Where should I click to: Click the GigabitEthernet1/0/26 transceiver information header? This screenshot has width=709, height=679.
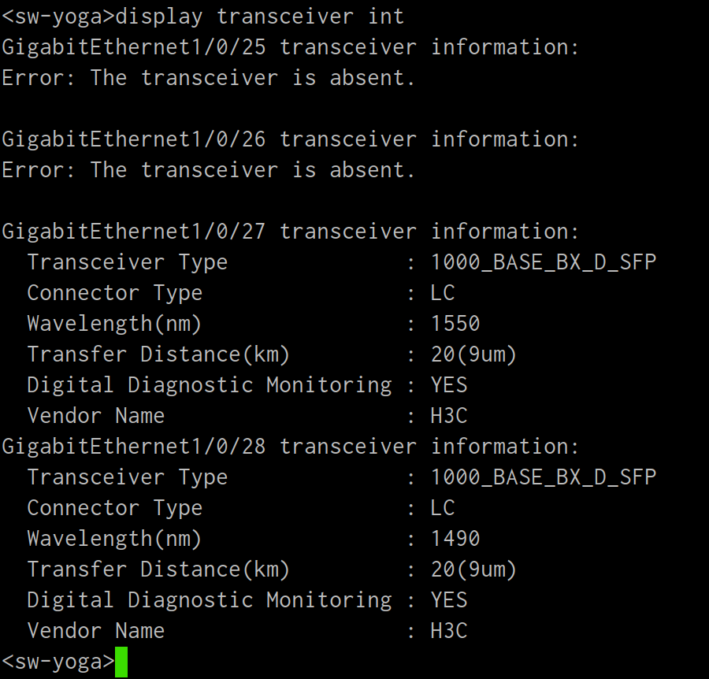pos(290,139)
